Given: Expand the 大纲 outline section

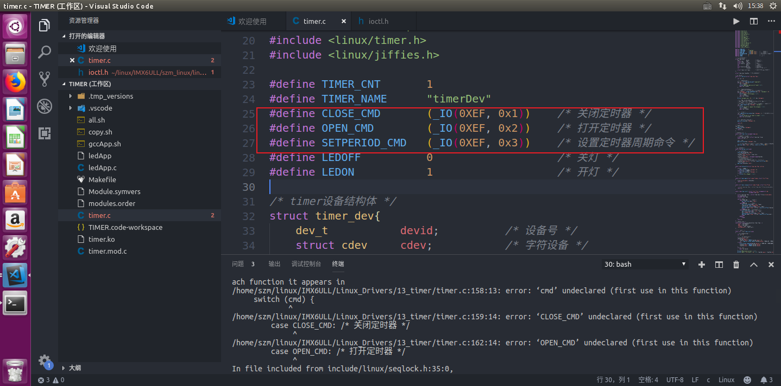Looking at the screenshot, I should pyautogui.click(x=140, y=368).
